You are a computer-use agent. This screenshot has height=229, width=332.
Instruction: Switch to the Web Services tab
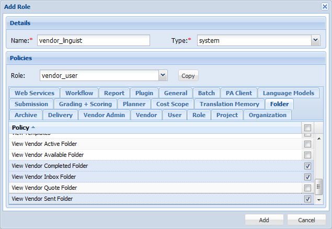pos(35,93)
